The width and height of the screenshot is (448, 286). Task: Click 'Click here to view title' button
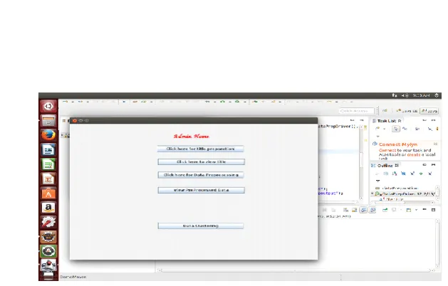coord(201,161)
